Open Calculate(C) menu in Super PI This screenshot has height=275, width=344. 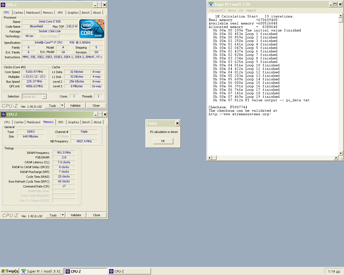(217, 10)
